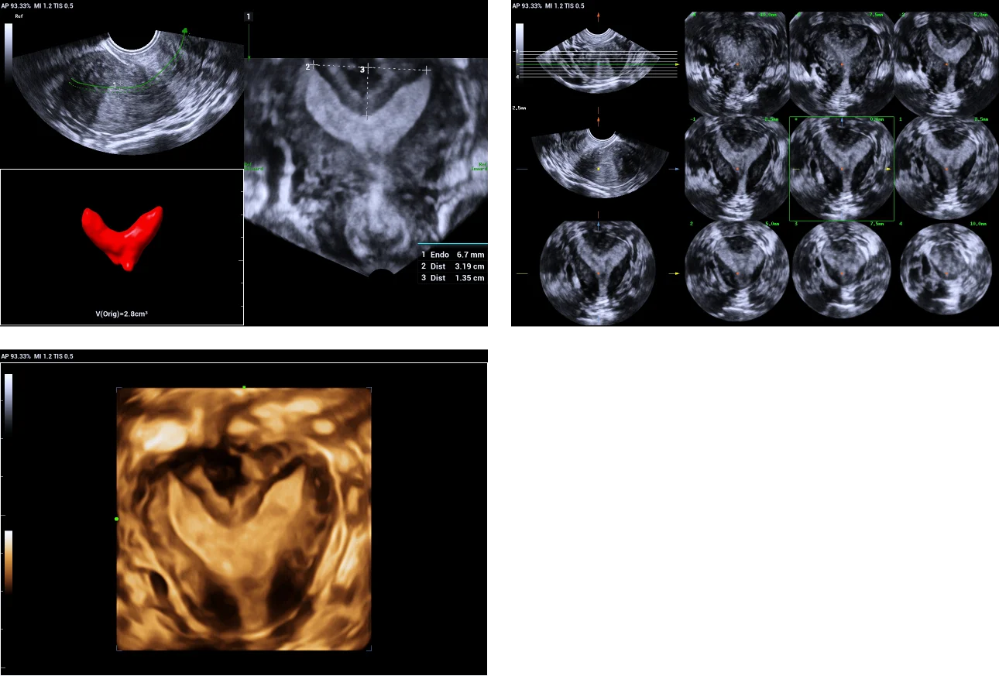Viewport: 999px width, 676px height.
Task: Click the 2.5mm slice spacing label
Action: (x=519, y=108)
